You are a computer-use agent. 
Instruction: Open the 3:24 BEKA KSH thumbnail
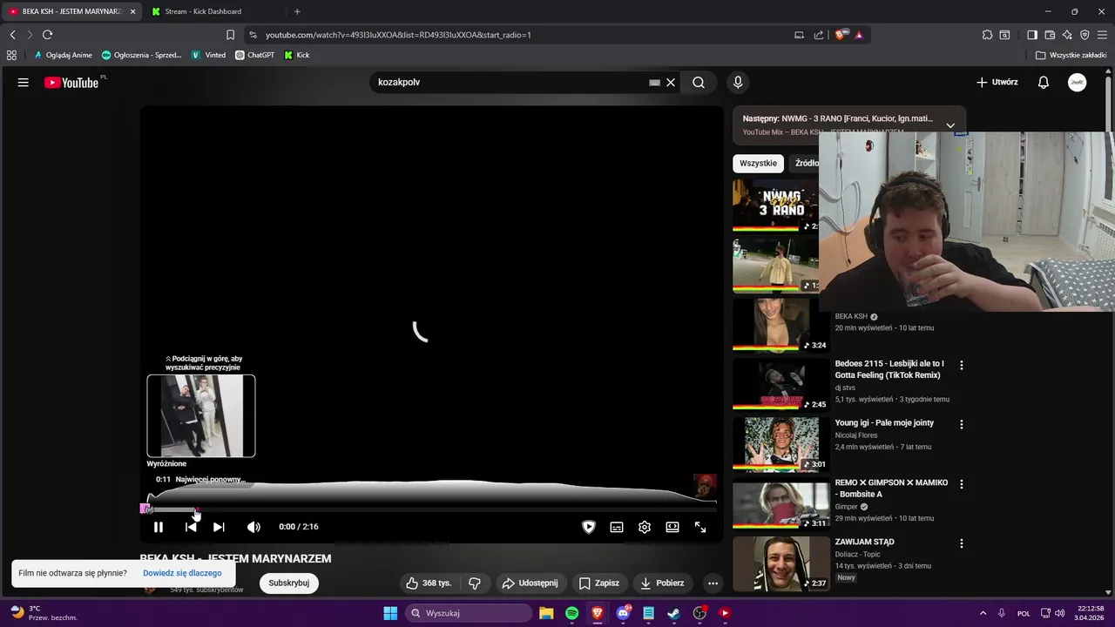[780, 325]
